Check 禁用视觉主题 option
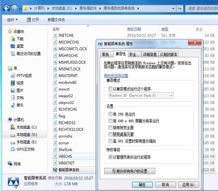The height and width of the screenshot is (191, 218). pyautogui.click(x=110, y=127)
